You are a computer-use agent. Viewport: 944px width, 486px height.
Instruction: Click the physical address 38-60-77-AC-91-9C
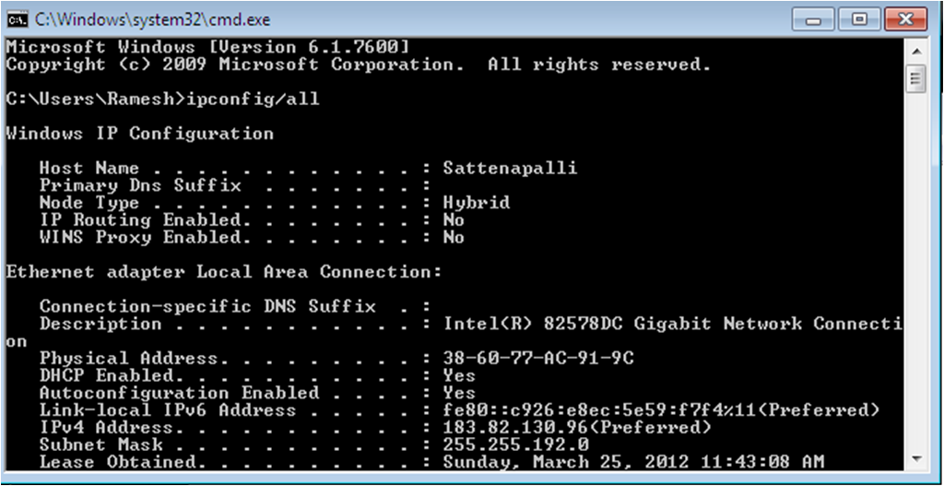[538, 359]
